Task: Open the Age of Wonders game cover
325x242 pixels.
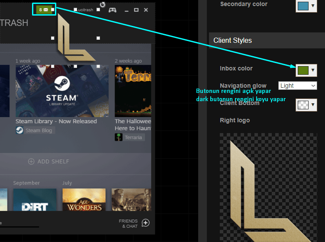Action: tap(84, 200)
